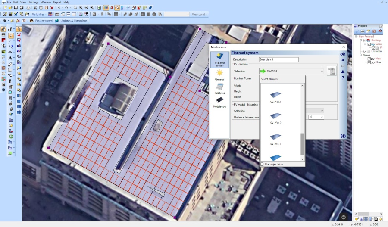Collapse the Views tree node

[361, 55]
